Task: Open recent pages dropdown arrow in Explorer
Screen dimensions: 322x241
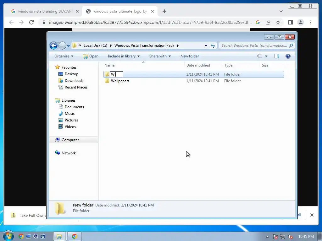Action: coord(69,46)
